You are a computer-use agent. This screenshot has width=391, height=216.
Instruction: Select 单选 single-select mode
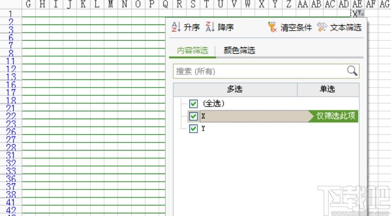tap(328, 89)
